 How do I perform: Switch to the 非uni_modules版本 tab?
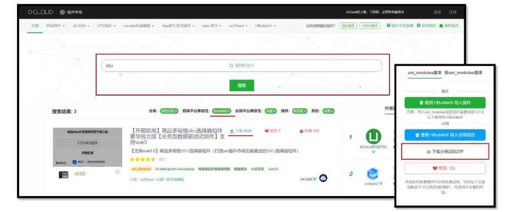point(463,72)
